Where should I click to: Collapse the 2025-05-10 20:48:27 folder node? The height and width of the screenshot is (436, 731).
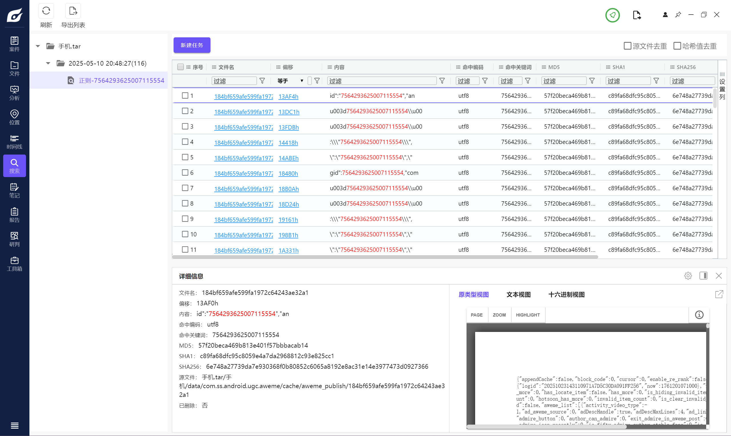point(48,63)
